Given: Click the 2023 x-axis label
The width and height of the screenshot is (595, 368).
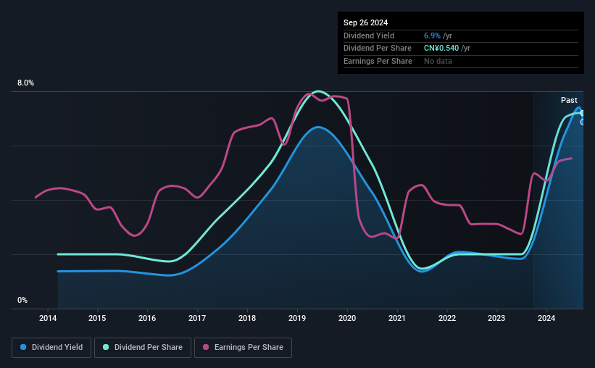Looking at the screenshot, I should point(496,318).
